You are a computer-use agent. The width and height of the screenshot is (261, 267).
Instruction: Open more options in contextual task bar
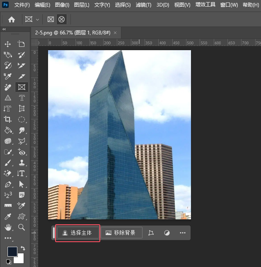tap(183, 233)
